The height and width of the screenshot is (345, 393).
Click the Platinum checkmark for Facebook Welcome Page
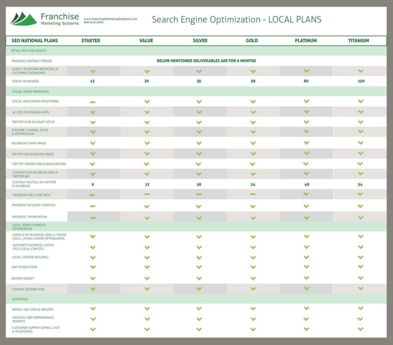coord(306,194)
